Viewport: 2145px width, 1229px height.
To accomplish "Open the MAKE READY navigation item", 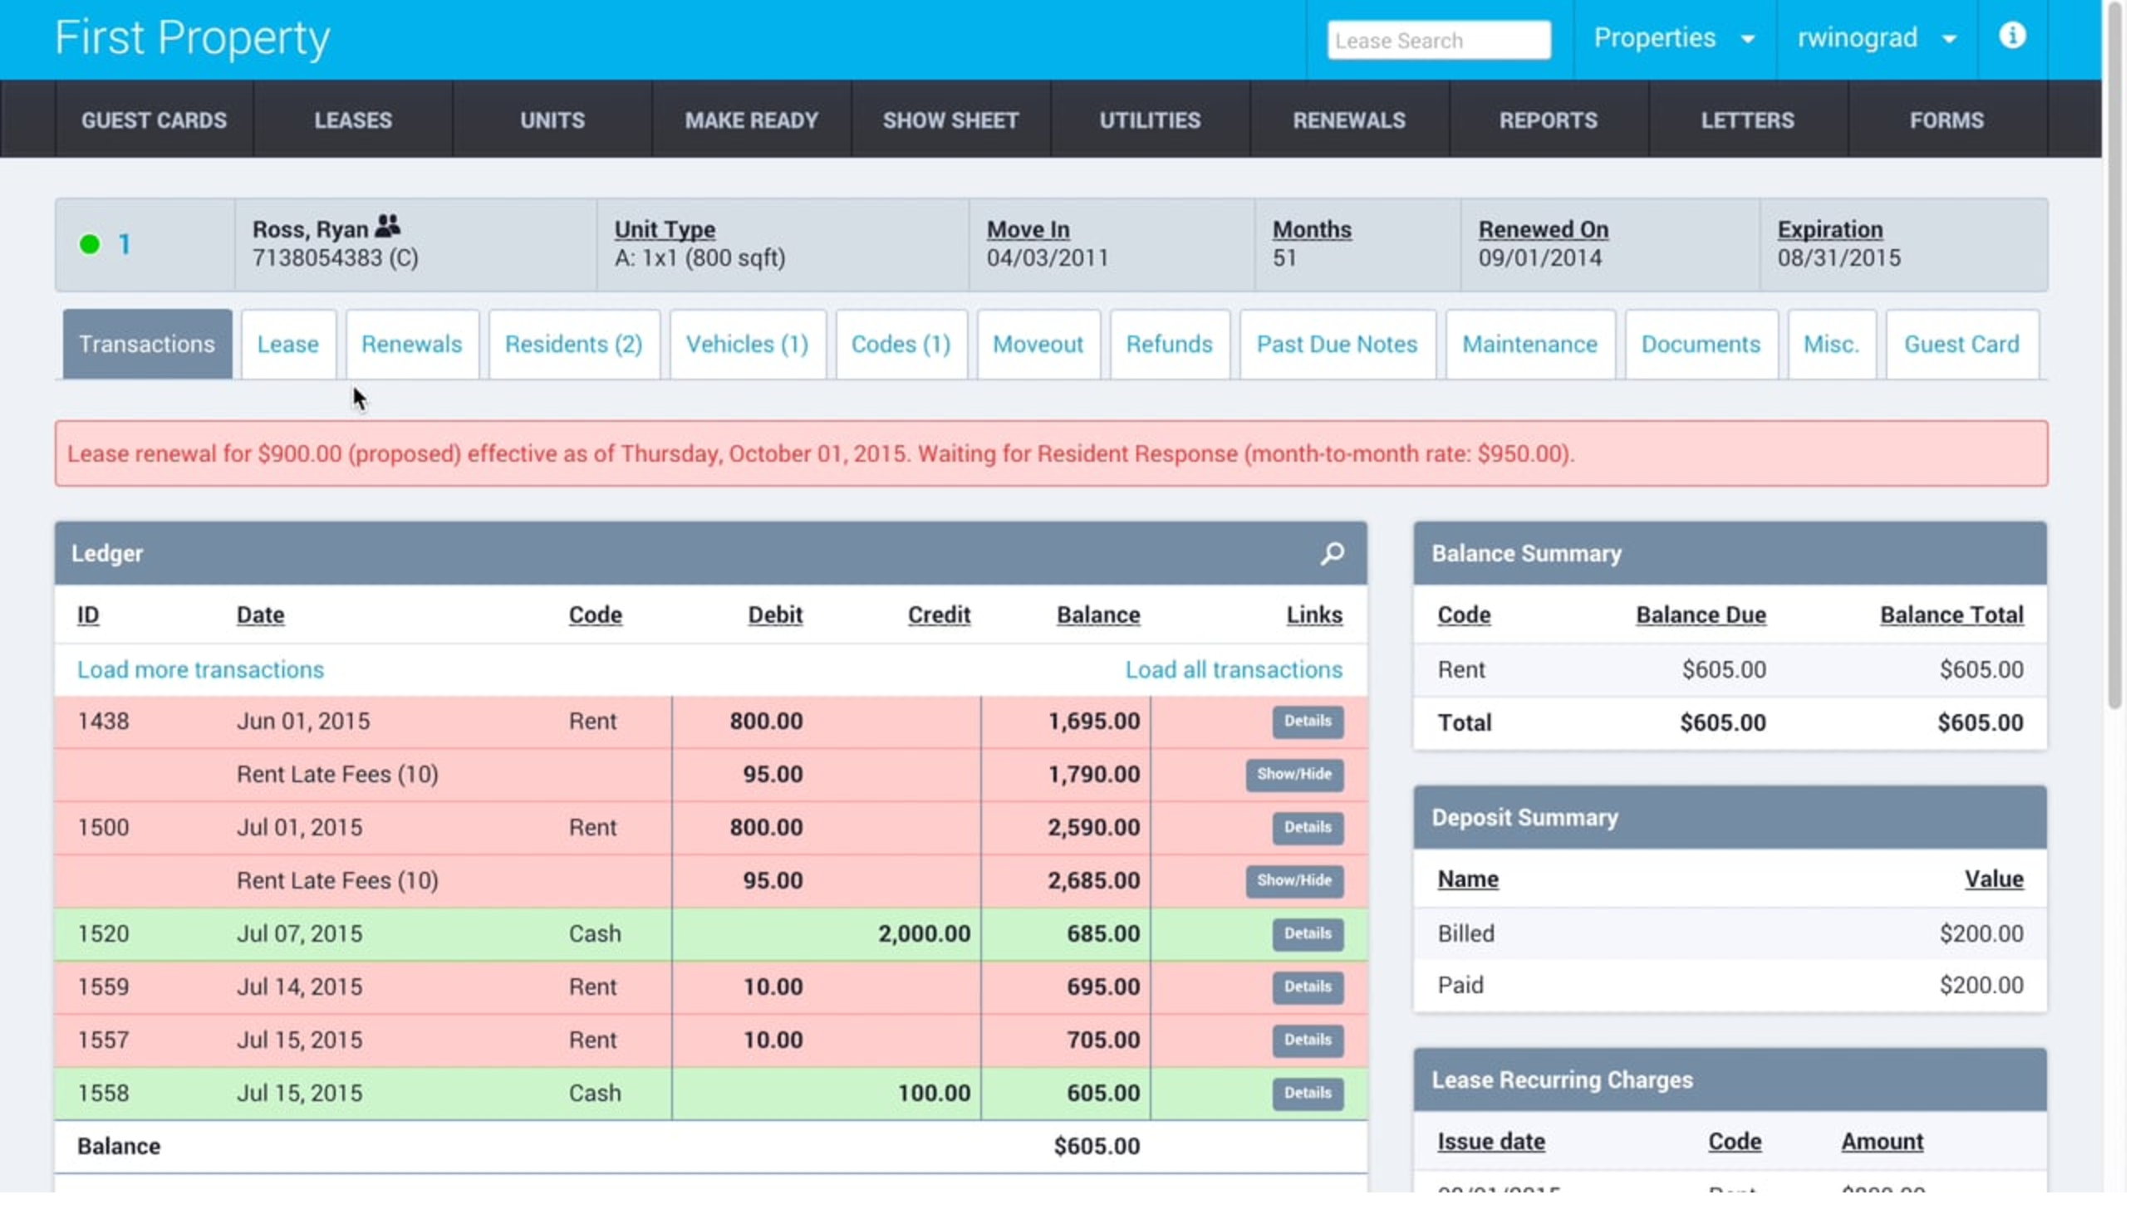I will coord(750,120).
